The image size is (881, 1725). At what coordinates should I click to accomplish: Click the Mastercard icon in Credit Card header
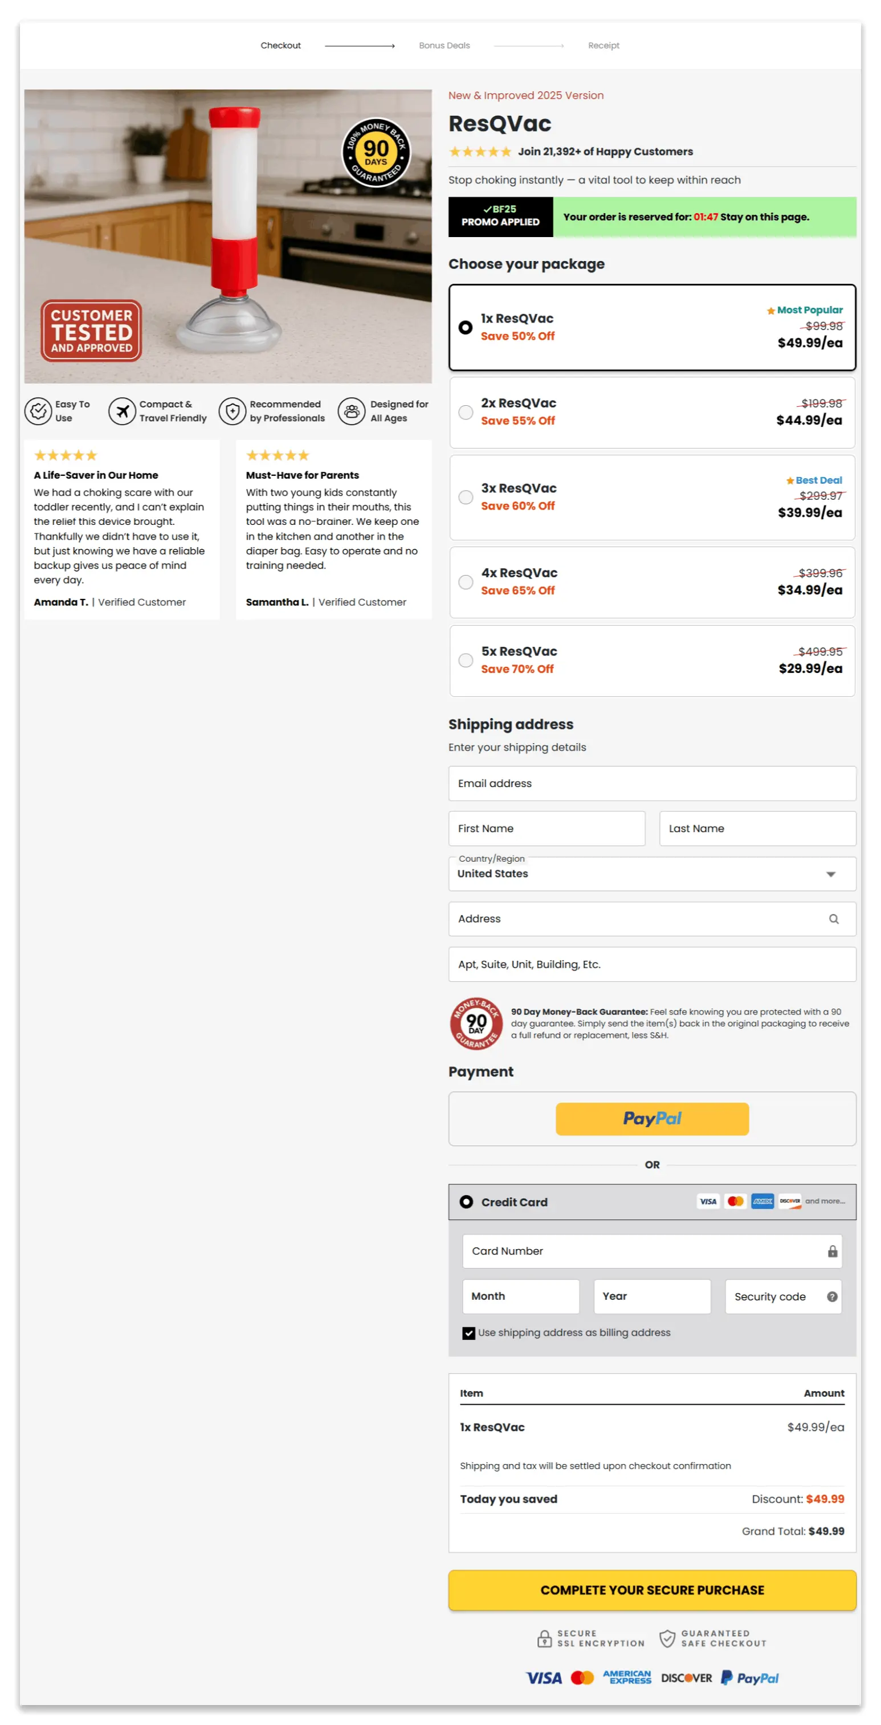(x=735, y=1201)
